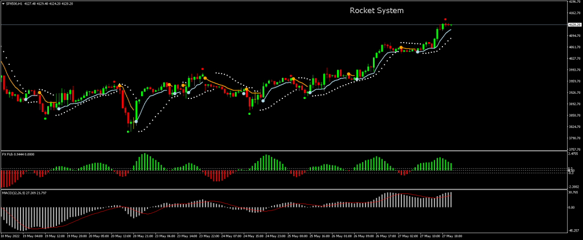
Task: Click the 2.4755 FX Fish scale value
Action: pyautogui.click(x=574, y=154)
